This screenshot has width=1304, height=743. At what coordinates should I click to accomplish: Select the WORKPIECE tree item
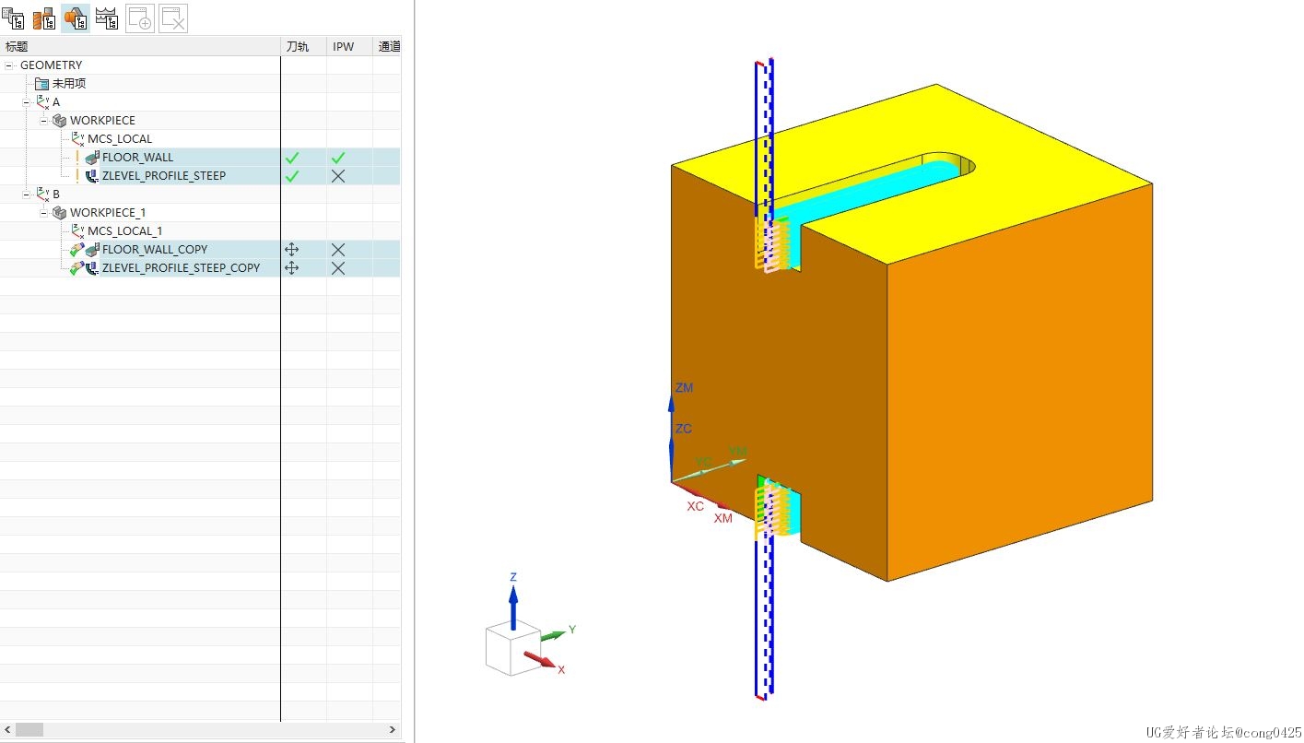point(102,121)
